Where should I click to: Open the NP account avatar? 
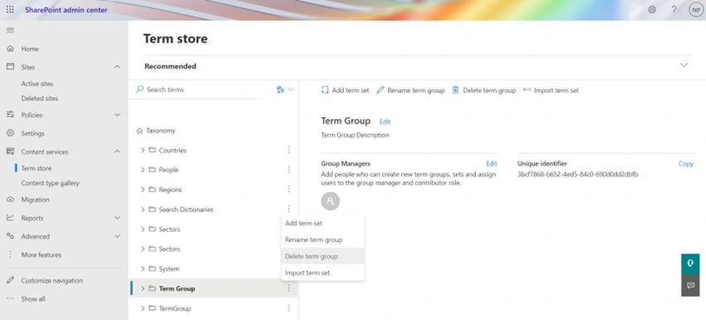pos(695,9)
